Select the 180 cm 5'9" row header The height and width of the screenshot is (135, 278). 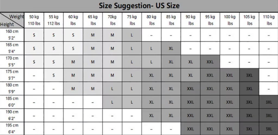click(x=12, y=89)
